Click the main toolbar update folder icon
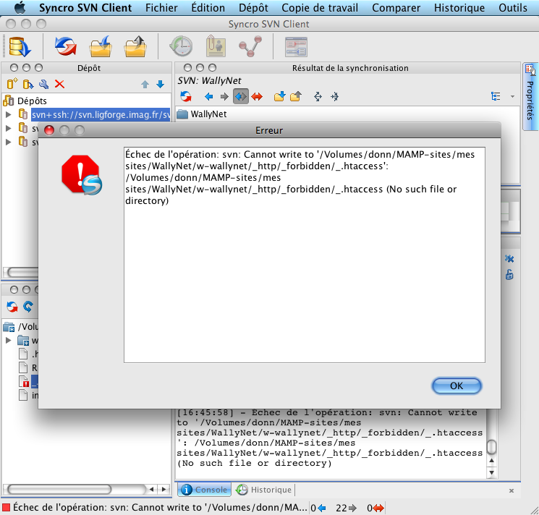 (101, 46)
